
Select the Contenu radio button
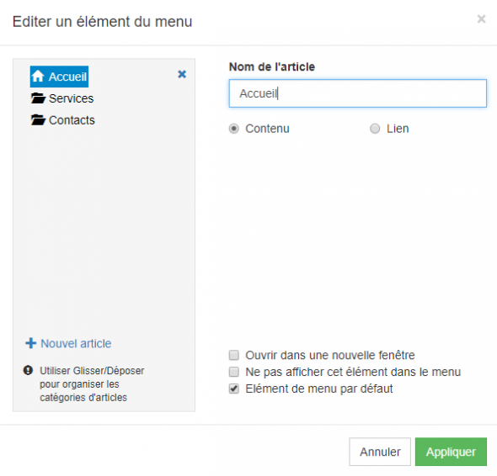point(234,129)
